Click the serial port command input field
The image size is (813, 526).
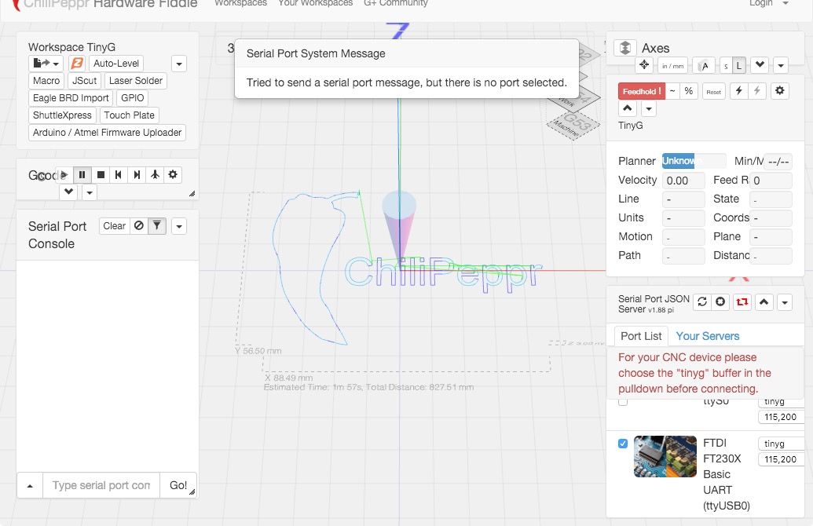(x=101, y=485)
